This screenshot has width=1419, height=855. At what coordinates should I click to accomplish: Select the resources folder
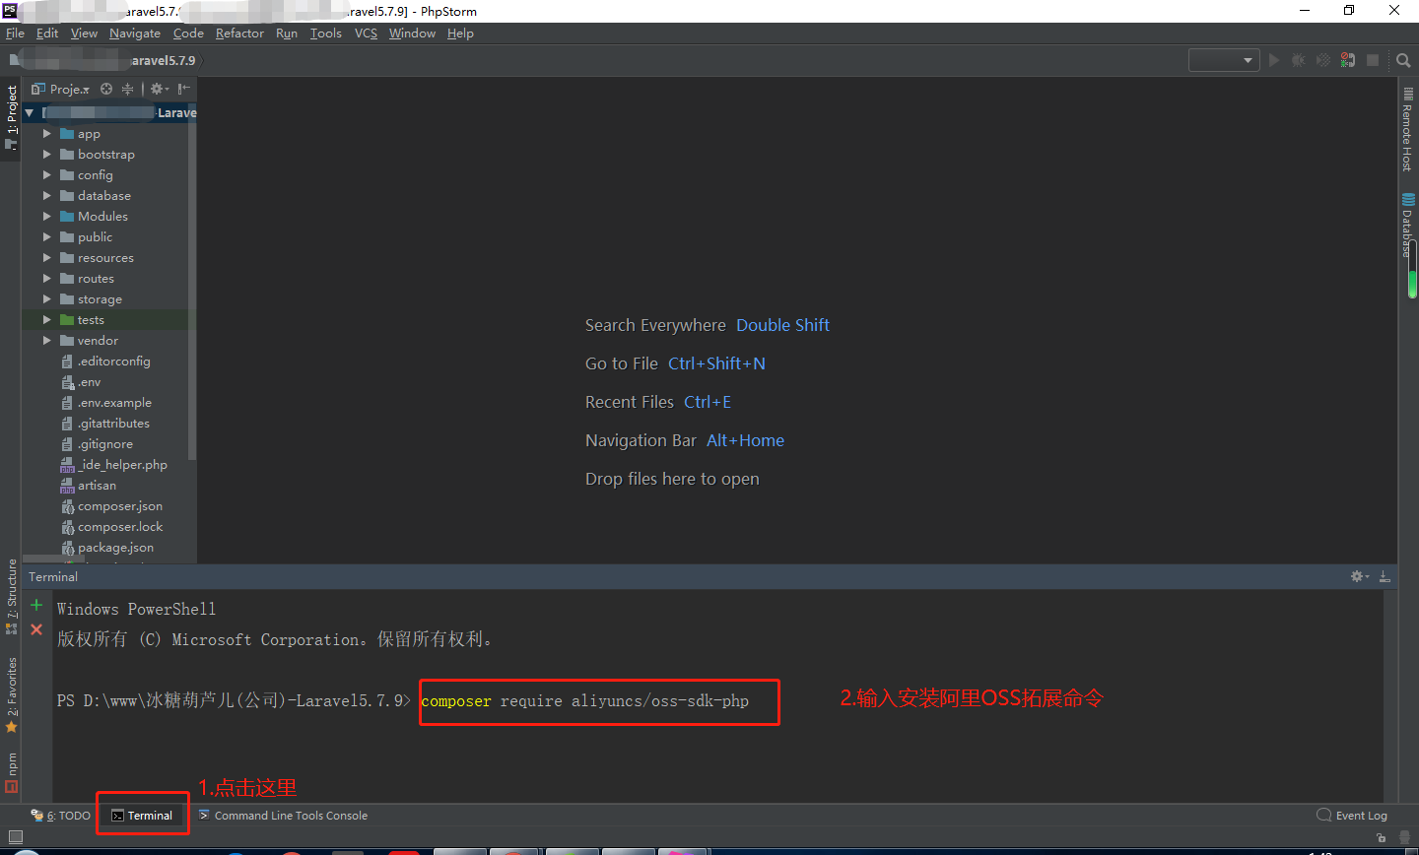coord(105,258)
